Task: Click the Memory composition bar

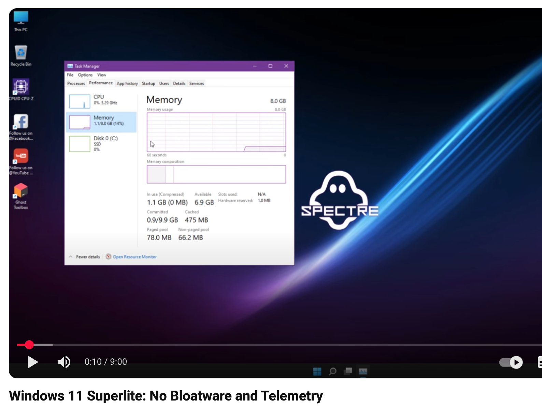Action: click(216, 174)
